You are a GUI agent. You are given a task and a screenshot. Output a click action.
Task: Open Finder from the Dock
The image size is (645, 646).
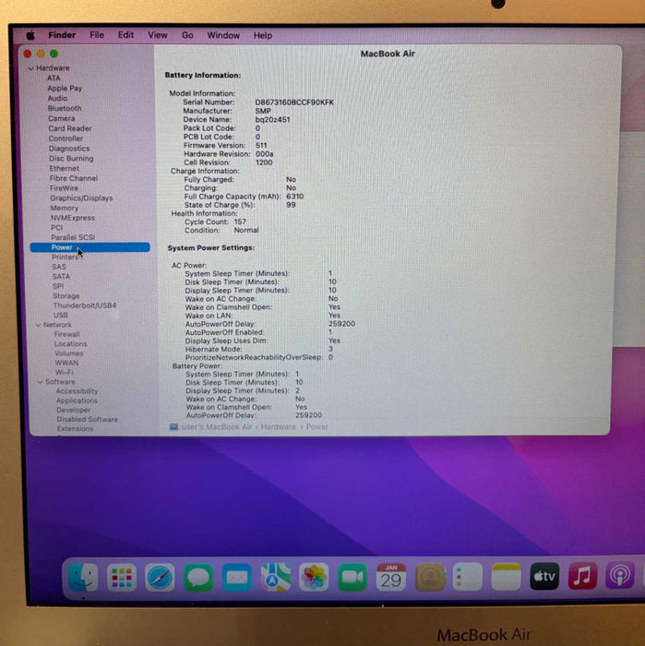coord(83,577)
